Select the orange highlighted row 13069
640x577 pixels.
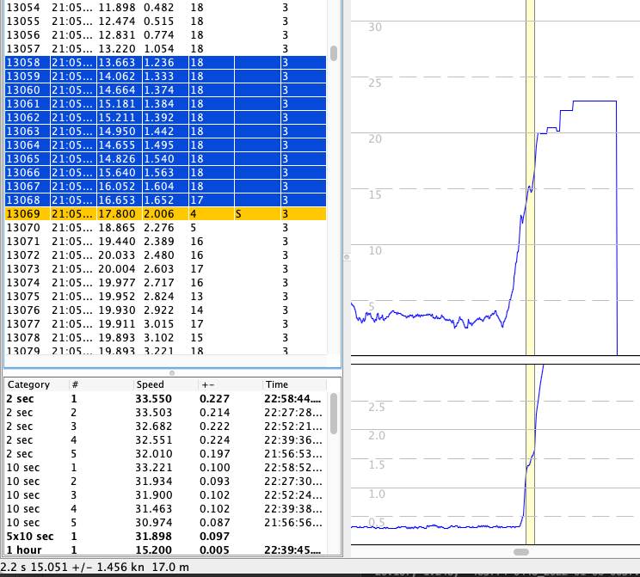[163, 214]
